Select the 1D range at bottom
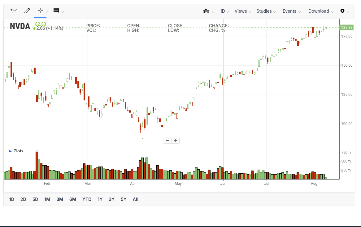 coord(11,199)
